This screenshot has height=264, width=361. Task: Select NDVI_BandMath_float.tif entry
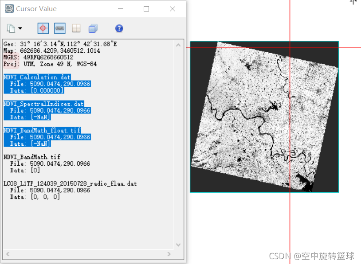42,130
